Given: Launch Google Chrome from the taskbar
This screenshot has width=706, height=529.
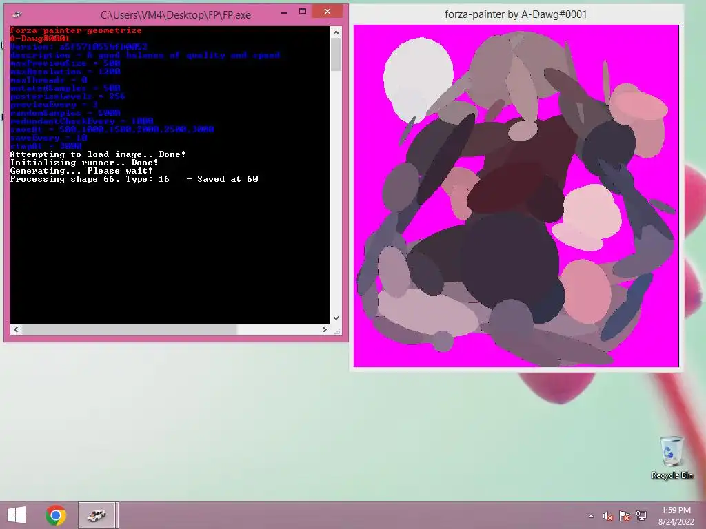Looking at the screenshot, I should point(56,515).
